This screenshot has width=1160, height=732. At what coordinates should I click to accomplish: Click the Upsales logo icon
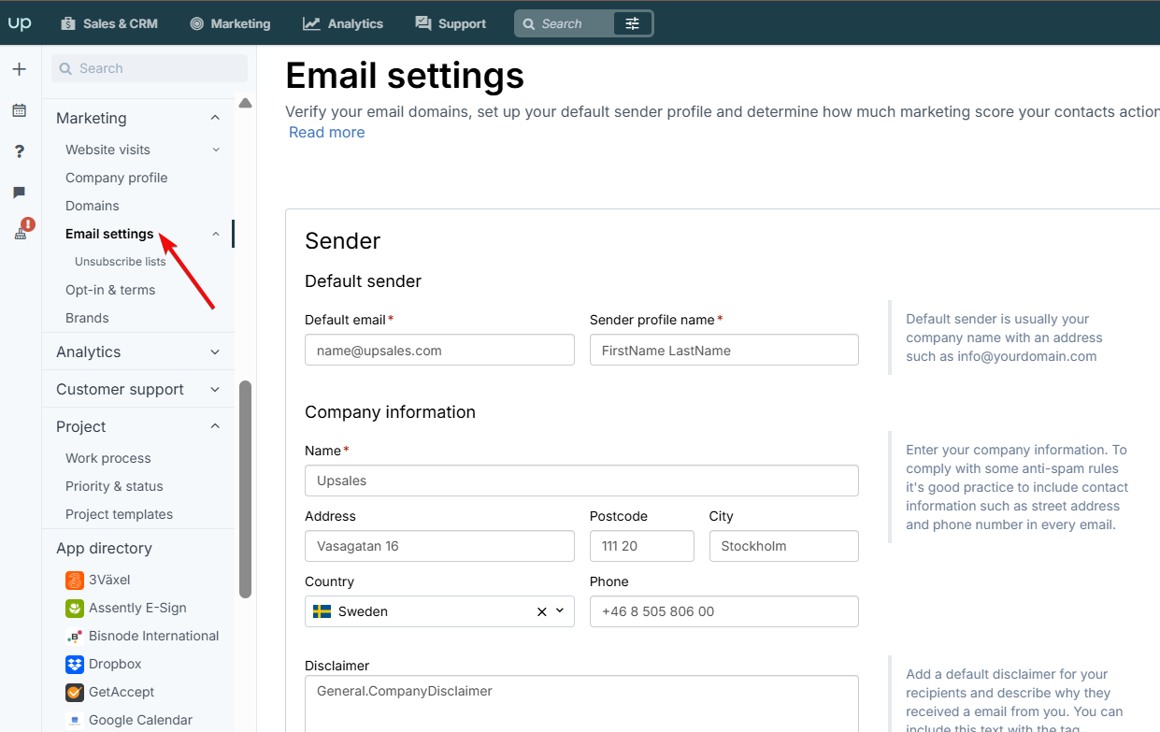[20, 23]
